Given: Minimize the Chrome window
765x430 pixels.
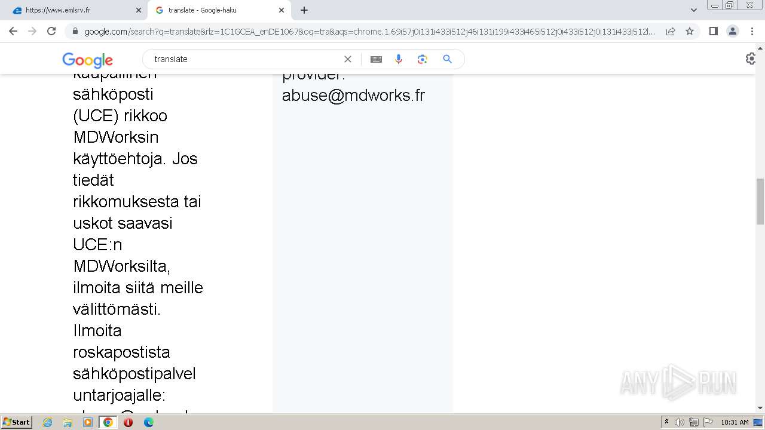Looking at the screenshot, I should pos(715,5).
